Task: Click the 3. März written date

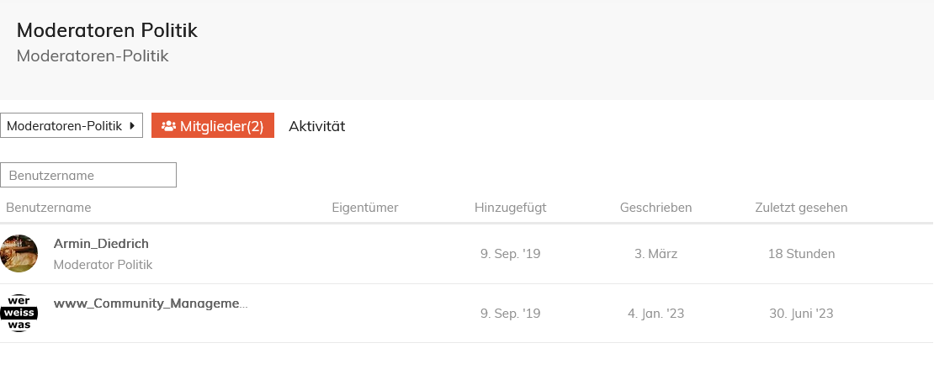Action: coord(655,254)
